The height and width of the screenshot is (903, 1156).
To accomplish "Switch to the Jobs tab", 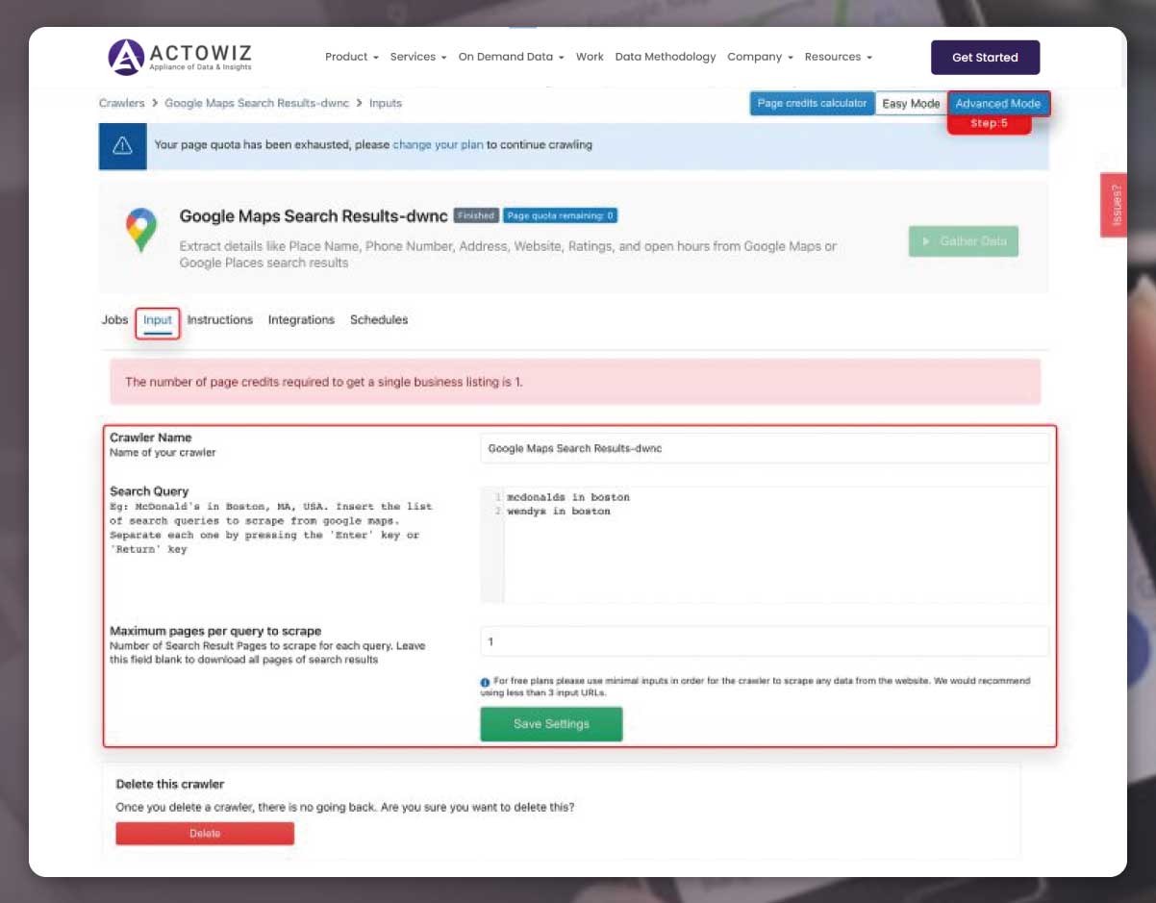I will (114, 320).
